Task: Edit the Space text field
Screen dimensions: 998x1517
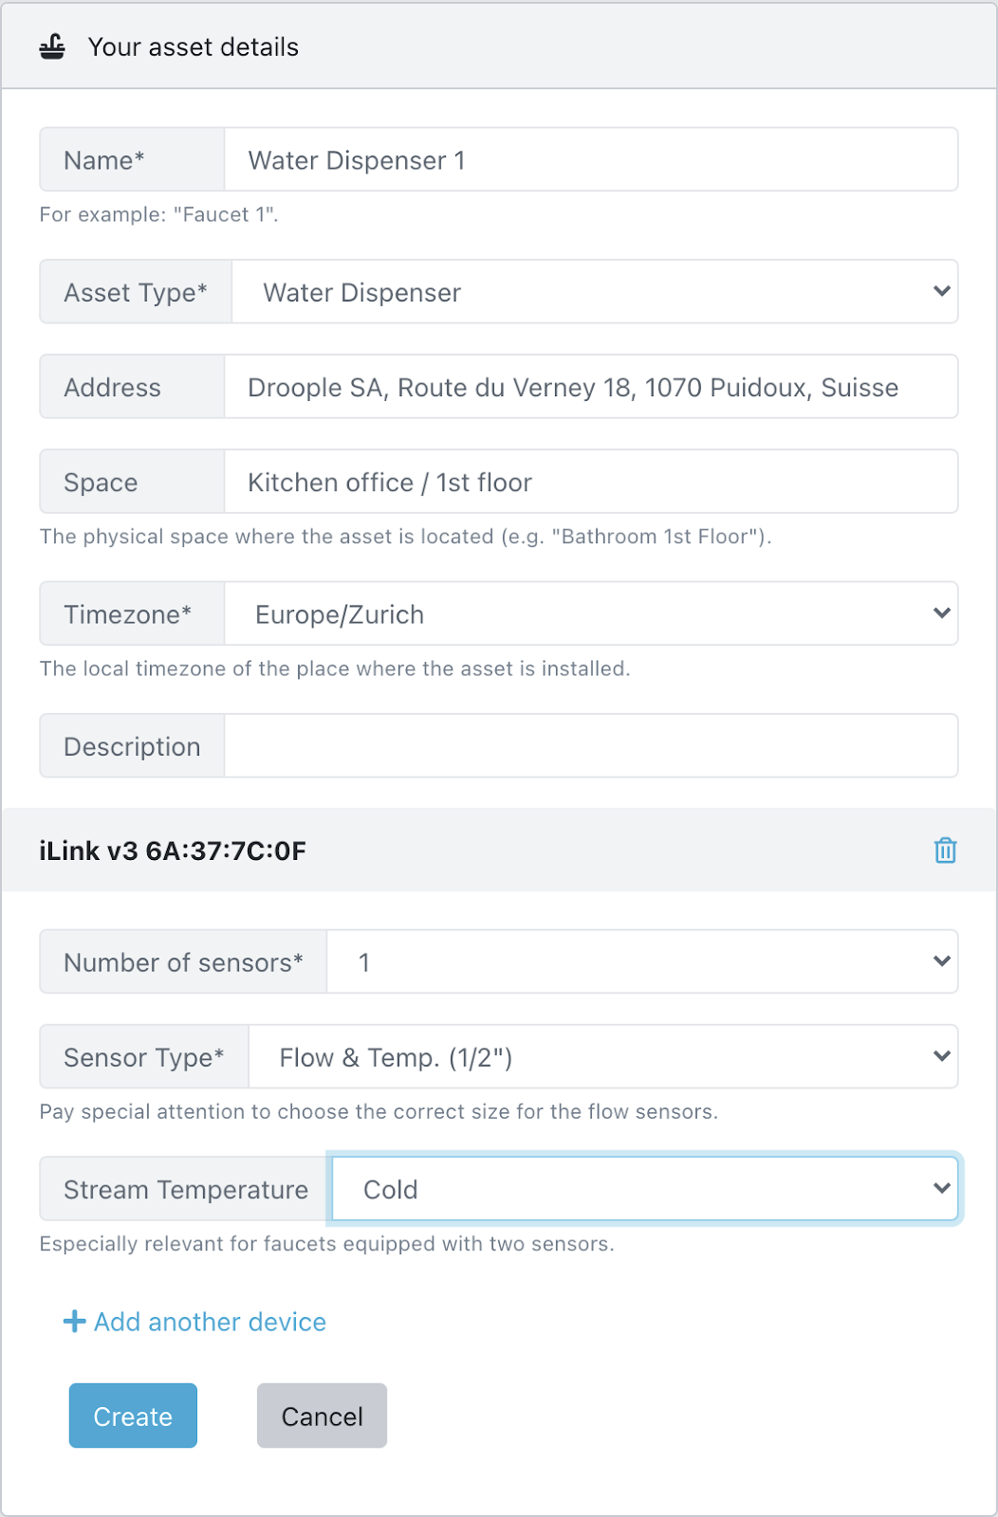Action: [x=590, y=483]
